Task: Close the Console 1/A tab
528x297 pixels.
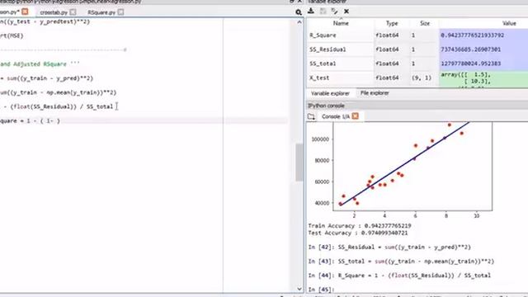Action: click(x=356, y=116)
